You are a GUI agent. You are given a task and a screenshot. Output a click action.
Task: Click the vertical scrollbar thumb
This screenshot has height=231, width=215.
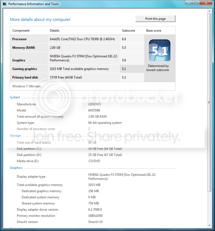point(209,103)
